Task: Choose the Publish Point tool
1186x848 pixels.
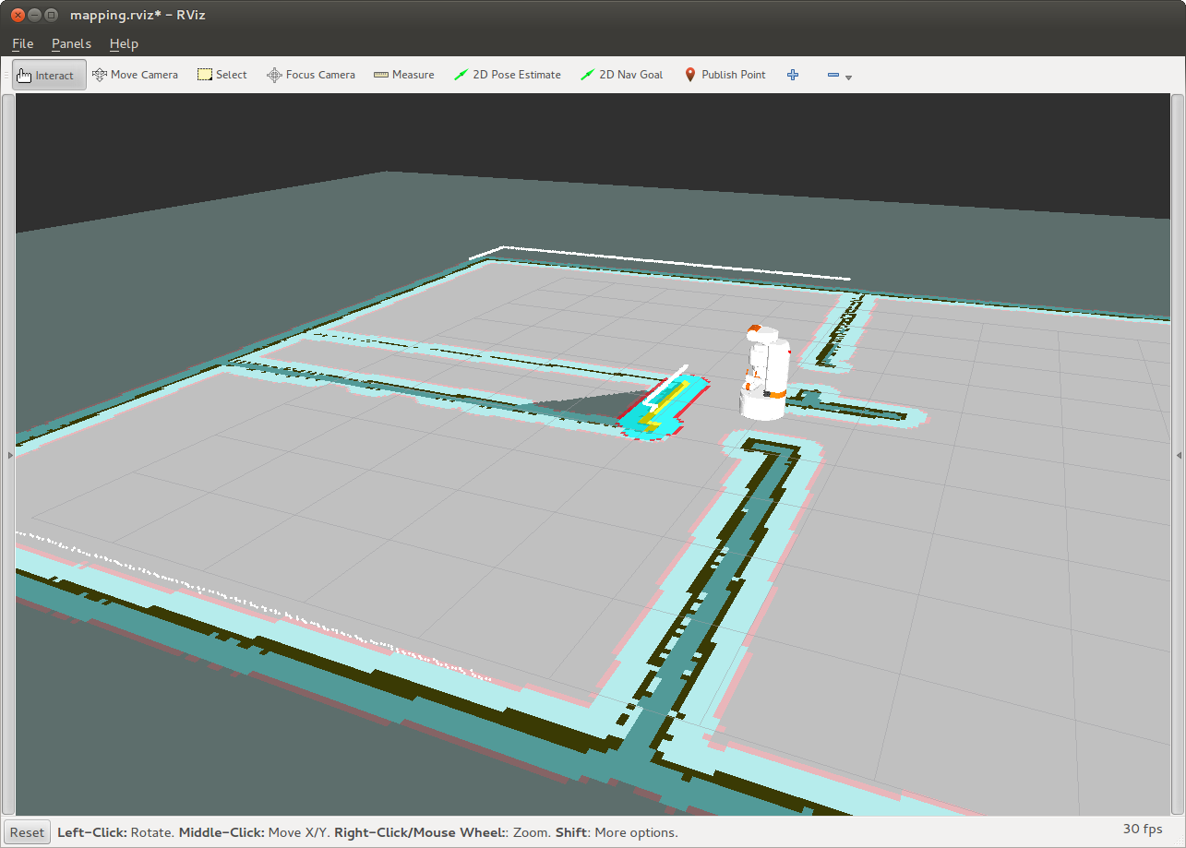Action: (725, 75)
